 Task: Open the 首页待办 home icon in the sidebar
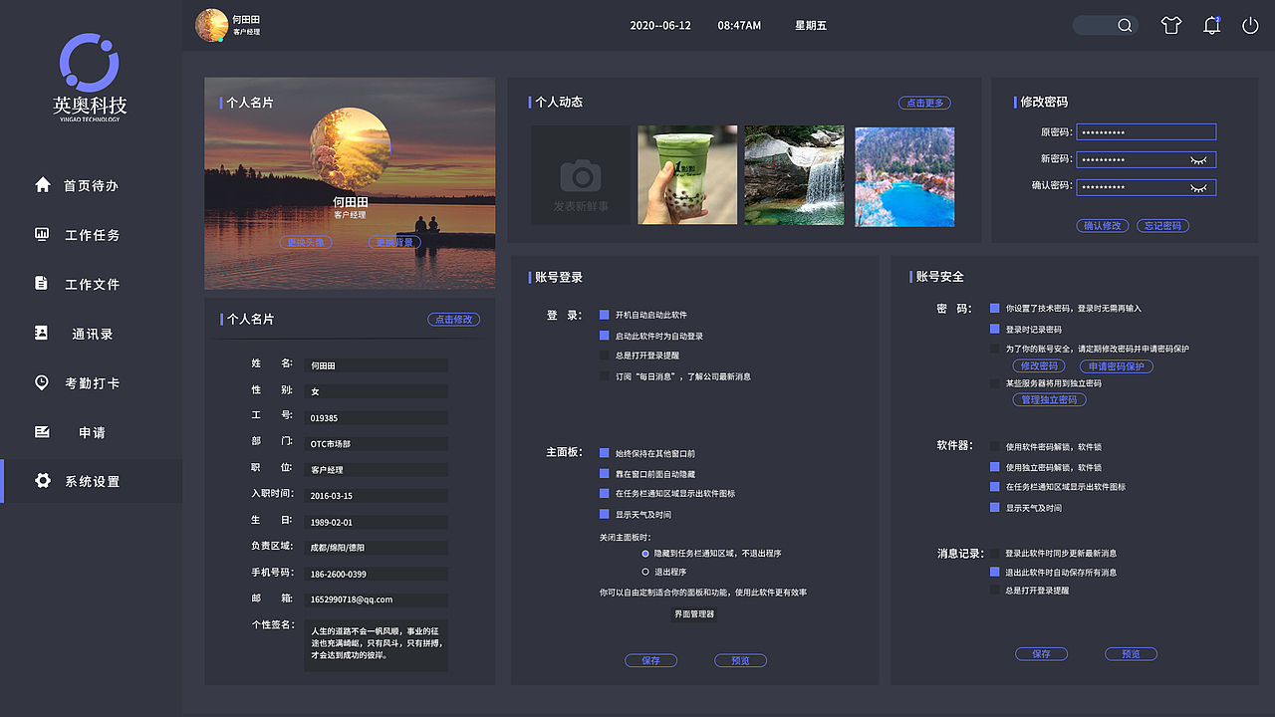[x=42, y=185]
